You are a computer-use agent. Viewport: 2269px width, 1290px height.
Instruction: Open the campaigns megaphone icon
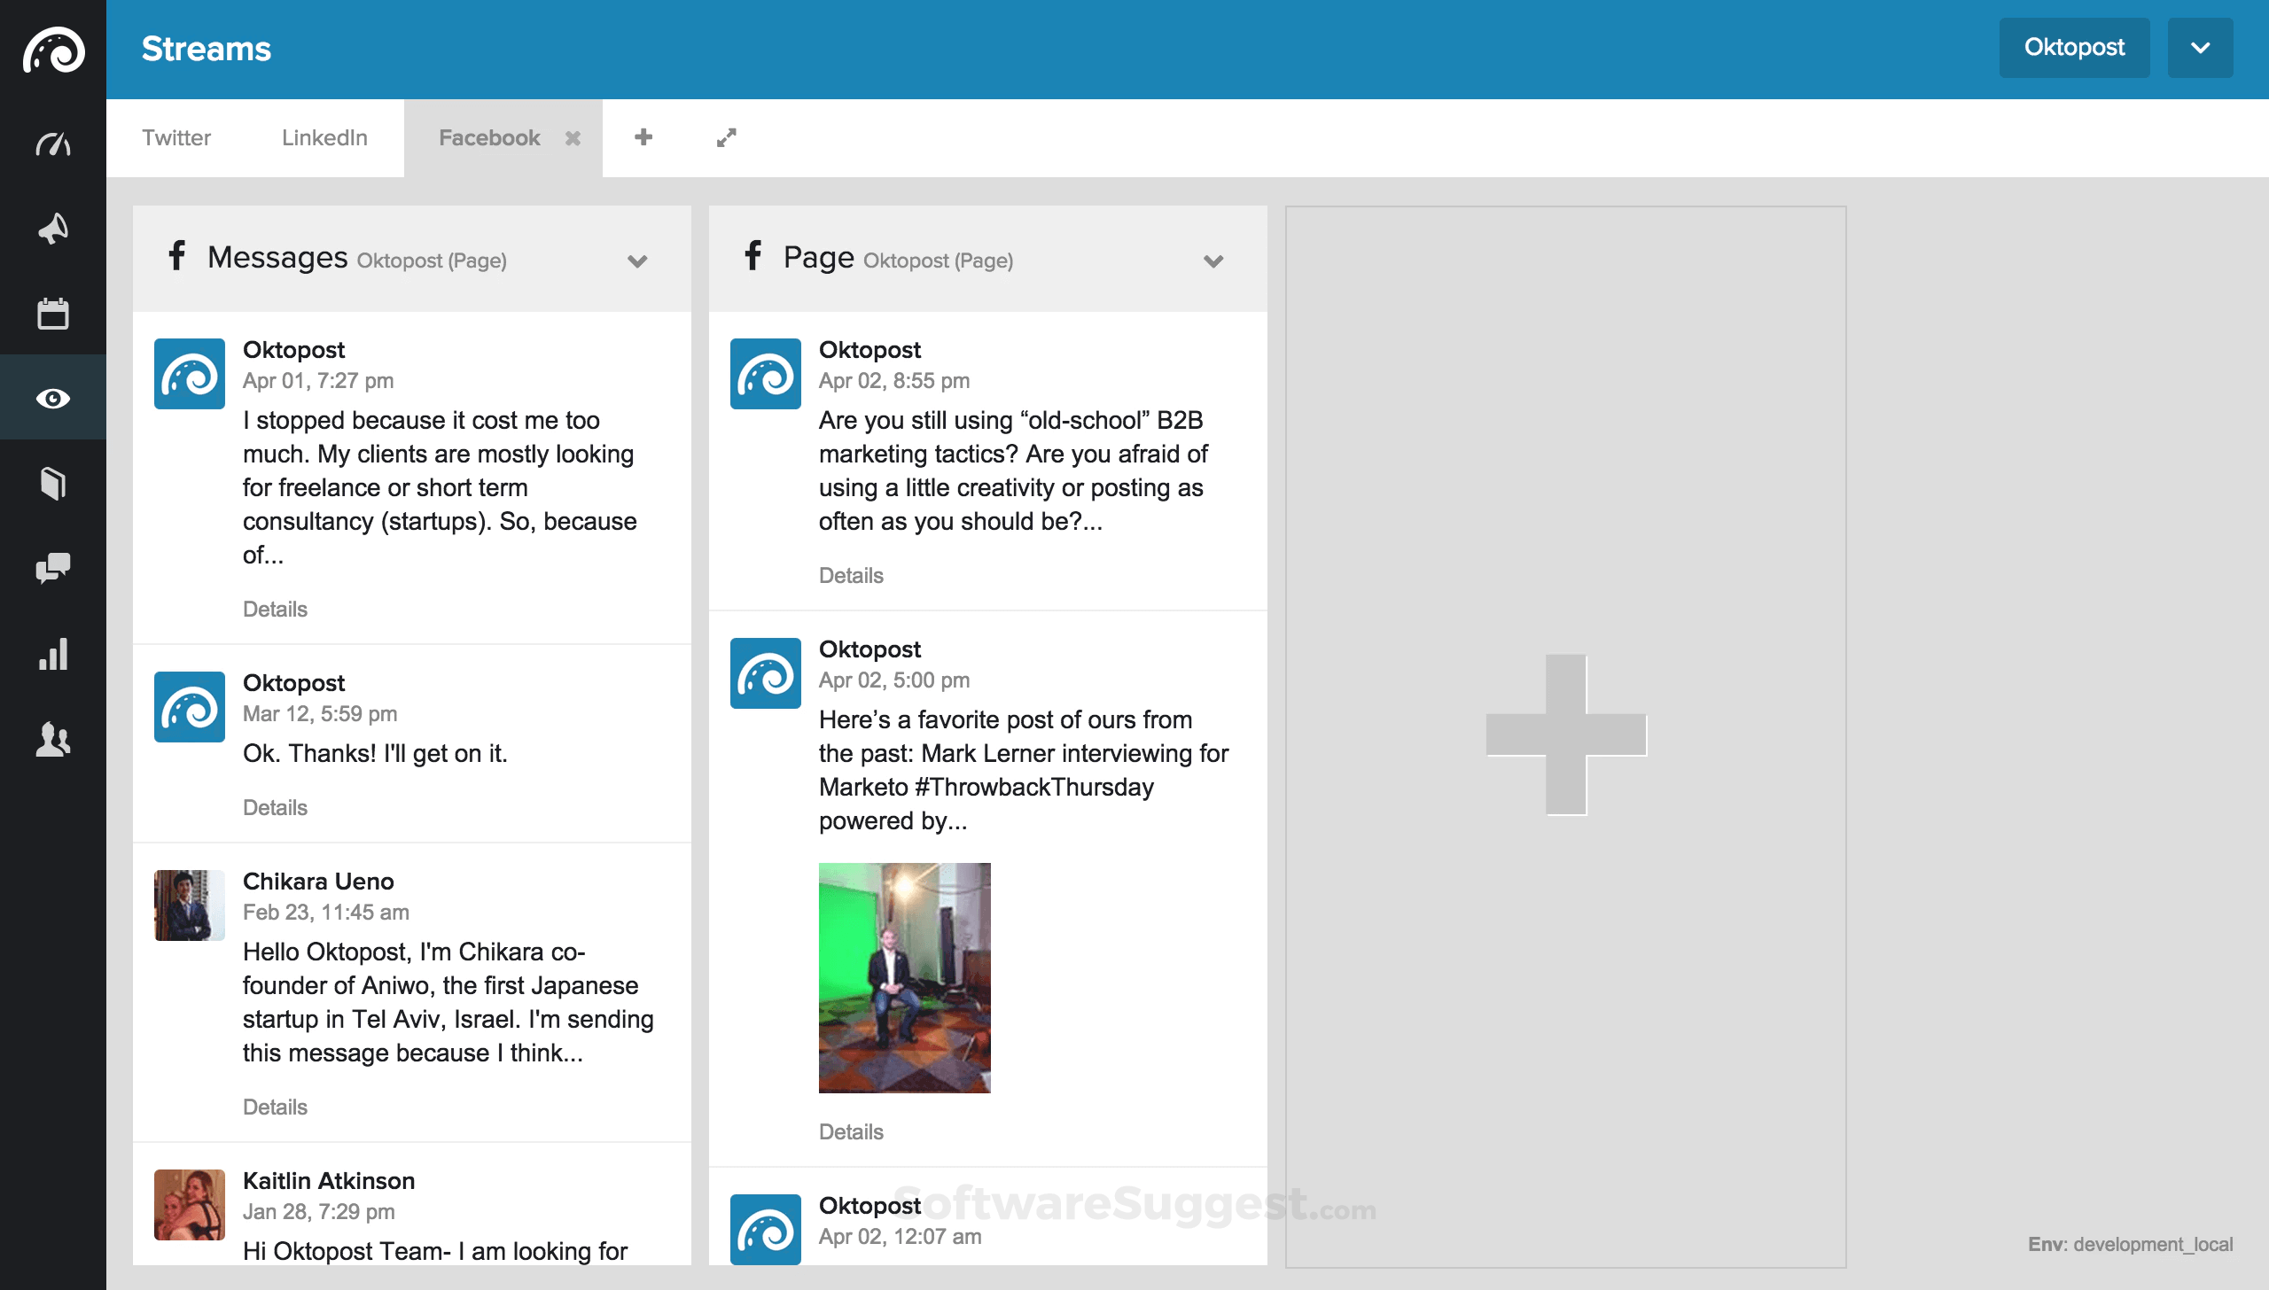pos(53,229)
